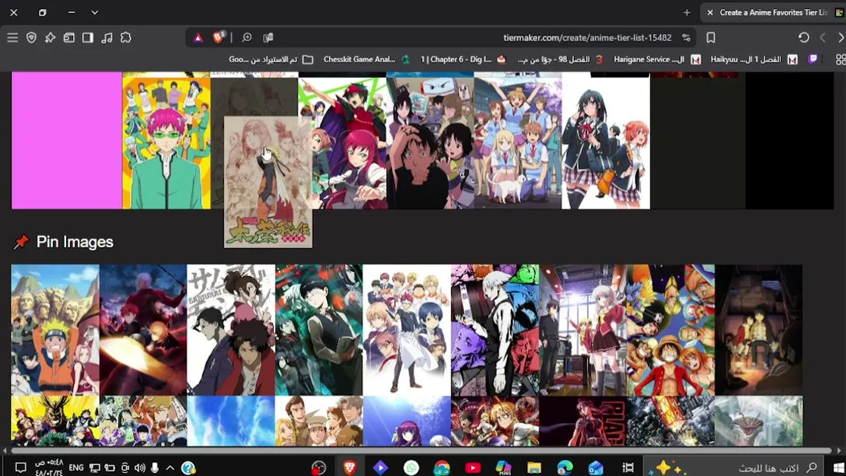
Task: Open the '1 | Chapter 6 - Dig...' bookmark
Action: tap(463, 59)
